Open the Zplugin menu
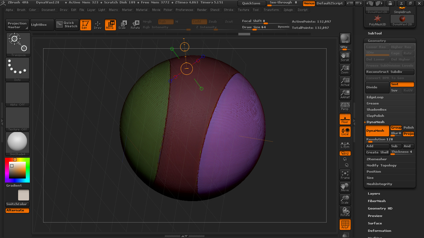 [x=288, y=10]
